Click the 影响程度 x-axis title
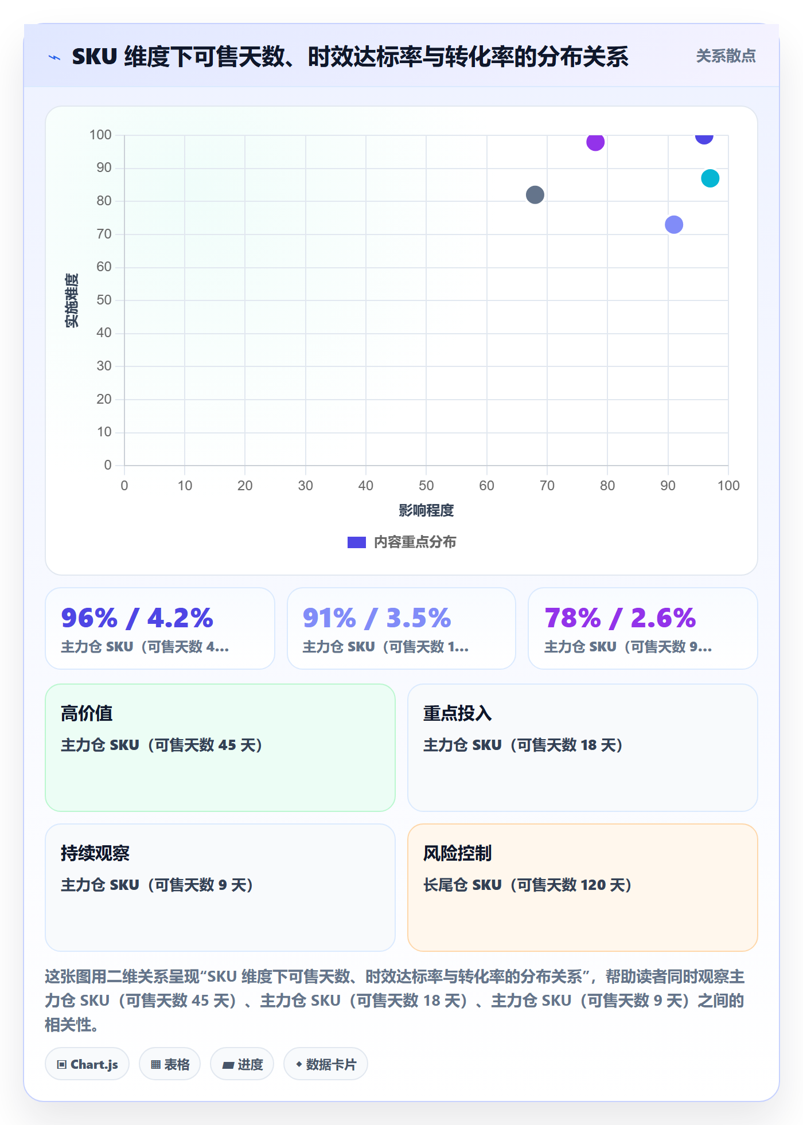This screenshot has width=803, height=1125. point(426,510)
